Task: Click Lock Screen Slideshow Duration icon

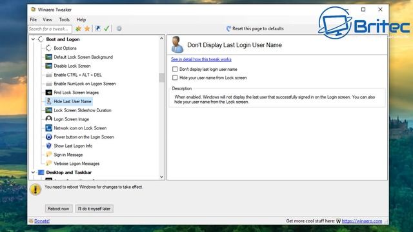Action: click(x=49, y=110)
